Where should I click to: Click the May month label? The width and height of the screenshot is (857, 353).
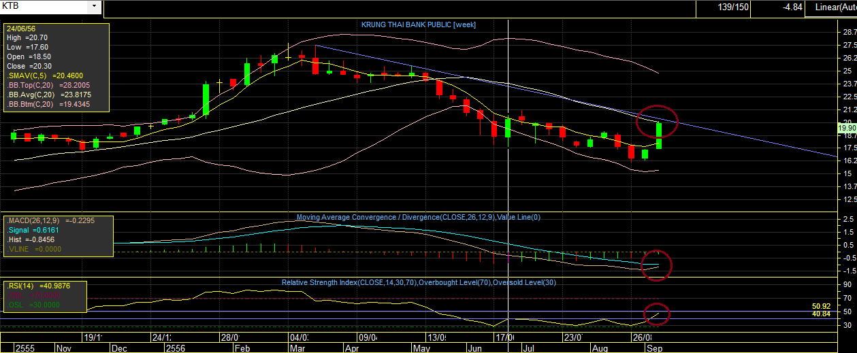421,348
